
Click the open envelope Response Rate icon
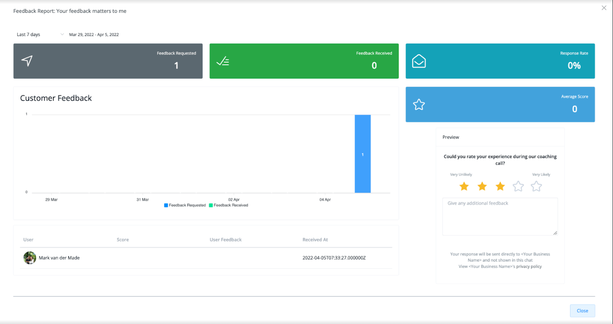click(419, 61)
